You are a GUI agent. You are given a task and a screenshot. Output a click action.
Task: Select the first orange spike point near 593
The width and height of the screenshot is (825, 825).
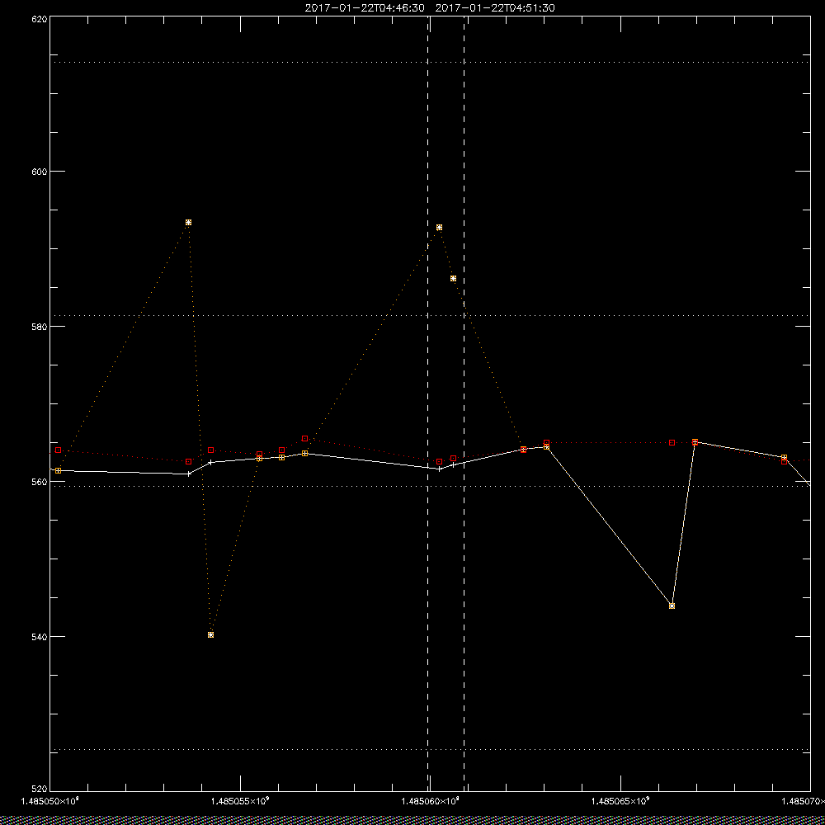point(188,223)
